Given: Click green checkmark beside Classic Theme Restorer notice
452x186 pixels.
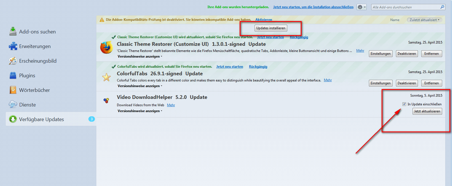Looking at the screenshot, I should point(114,37).
